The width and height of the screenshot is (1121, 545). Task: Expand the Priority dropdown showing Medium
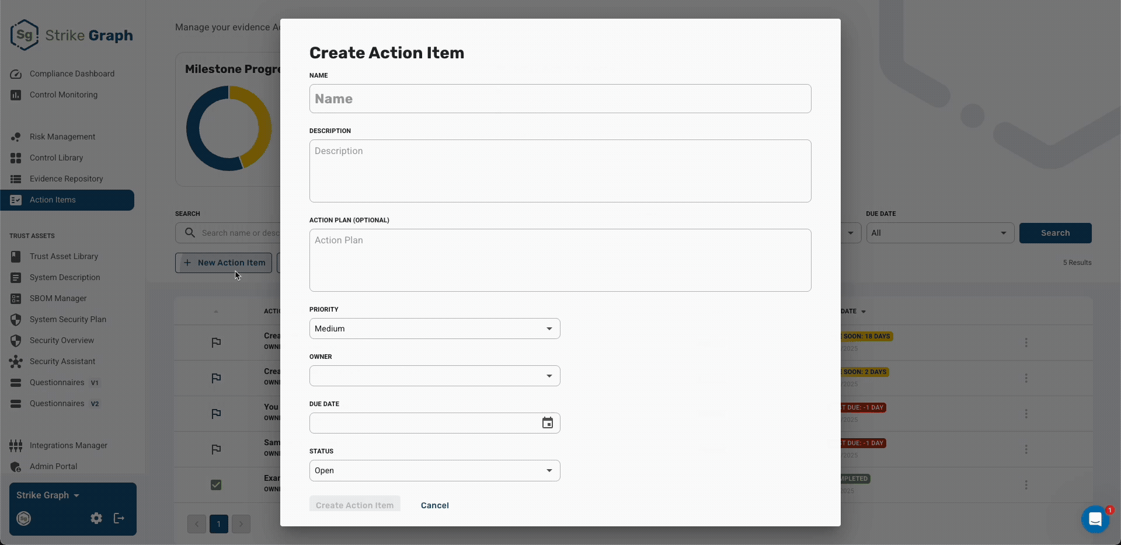pos(434,329)
